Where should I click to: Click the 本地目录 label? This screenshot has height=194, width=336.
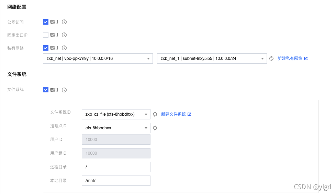(x=58, y=181)
